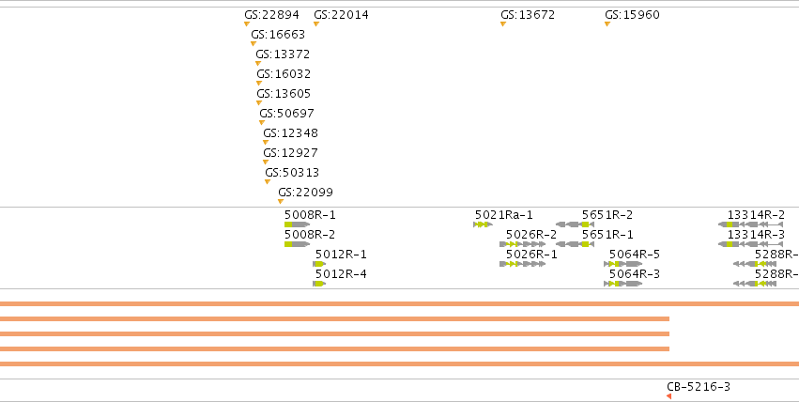Click the 5064R-5 transcript name
799x402 pixels.
635,255
